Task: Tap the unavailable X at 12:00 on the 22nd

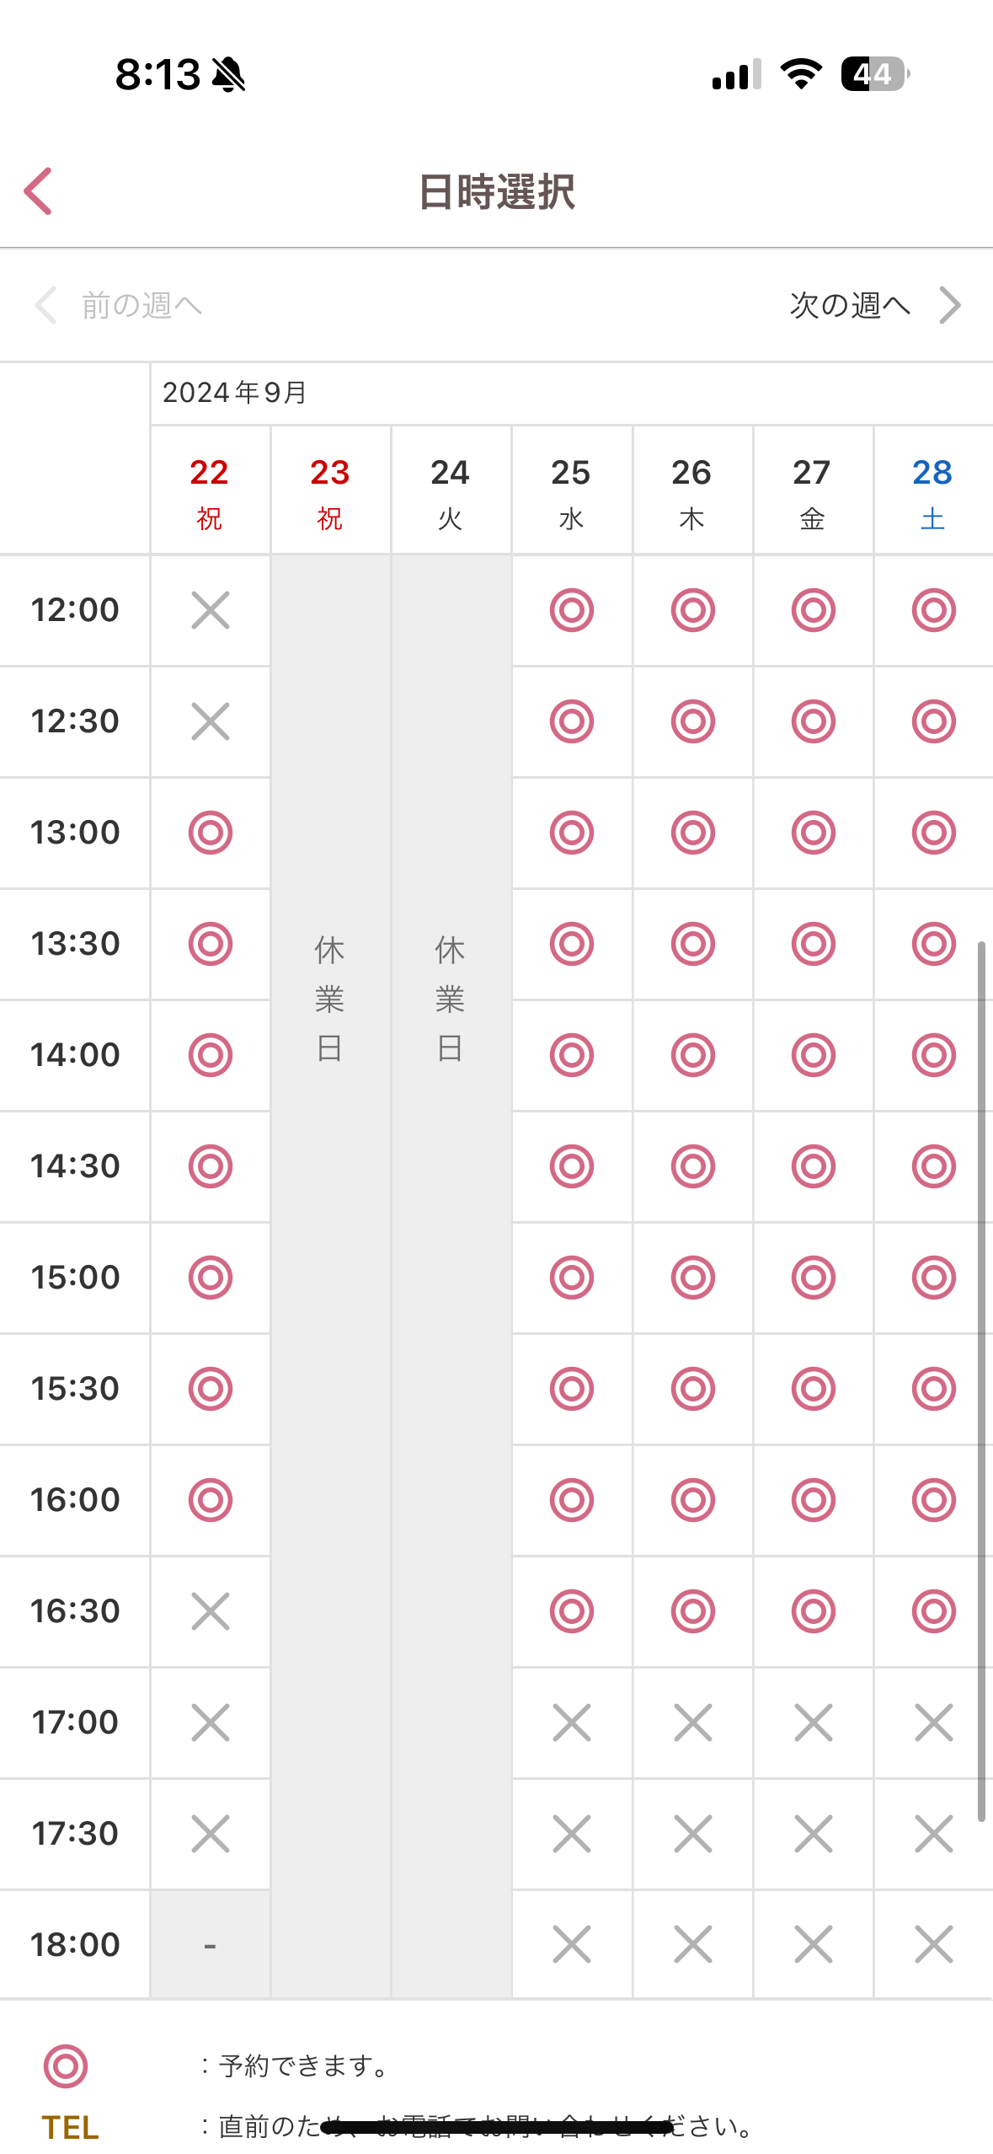Action: pyautogui.click(x=210, y=610)
